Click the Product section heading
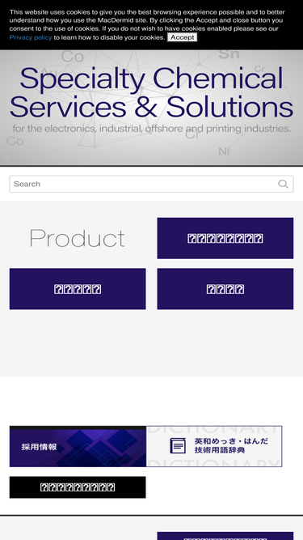 pyautogui.click(x=77, y=238)
